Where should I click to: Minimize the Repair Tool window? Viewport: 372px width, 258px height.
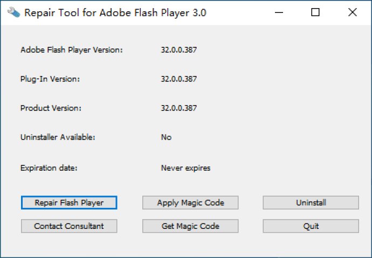(x=279, y=12)
